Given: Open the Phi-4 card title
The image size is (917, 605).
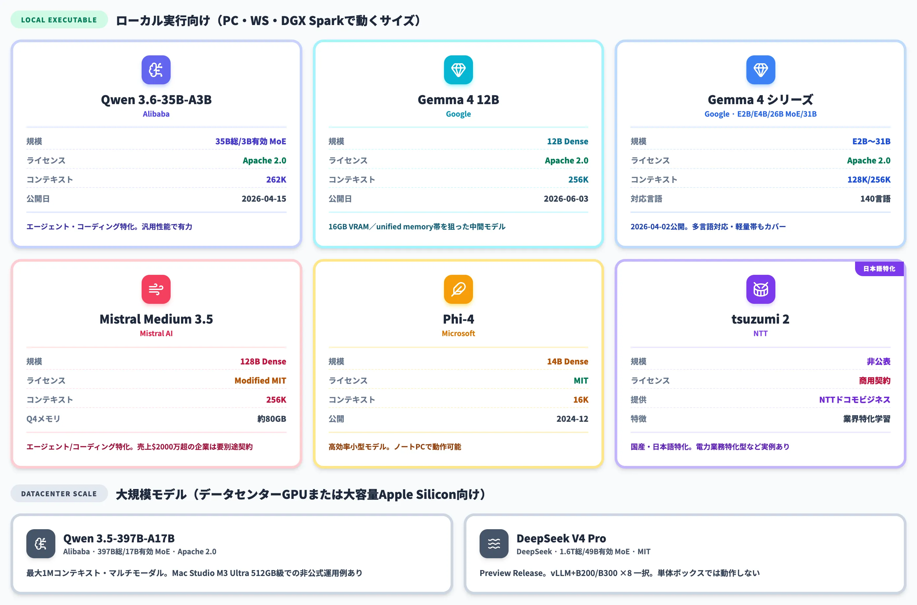Looking at the screenshot, I should tap(458, 319).
